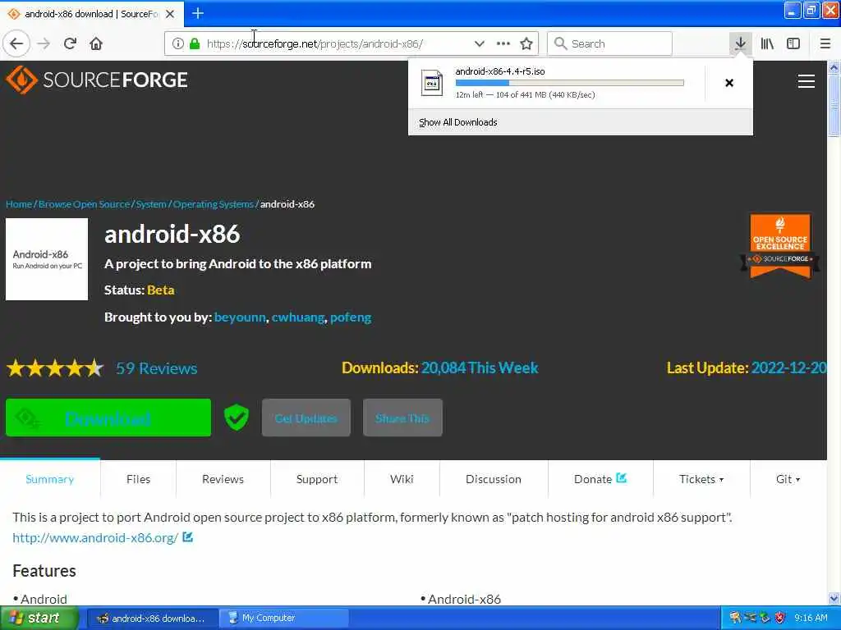
Task: Click the red shield system tray icon
Action: pyautogui.click(x=780, y=618)
